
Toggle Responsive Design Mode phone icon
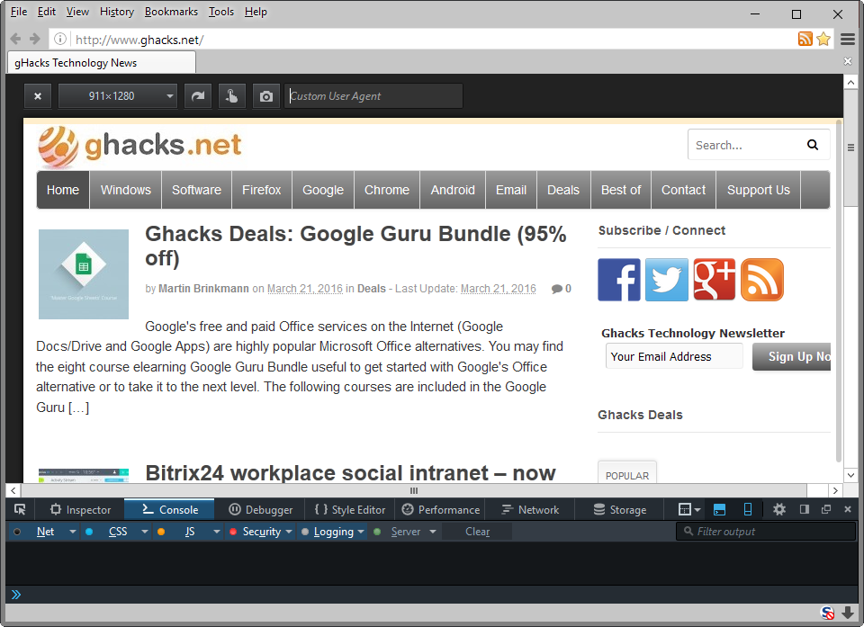[x=748, y=510]
